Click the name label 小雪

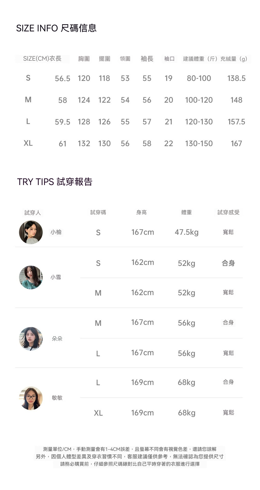click(x=56, y=277)
